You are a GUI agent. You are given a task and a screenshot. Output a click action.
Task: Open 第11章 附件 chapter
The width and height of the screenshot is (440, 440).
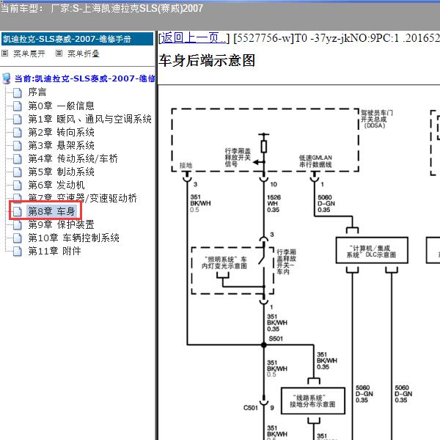pyautogui.click(x=54, y=251)
